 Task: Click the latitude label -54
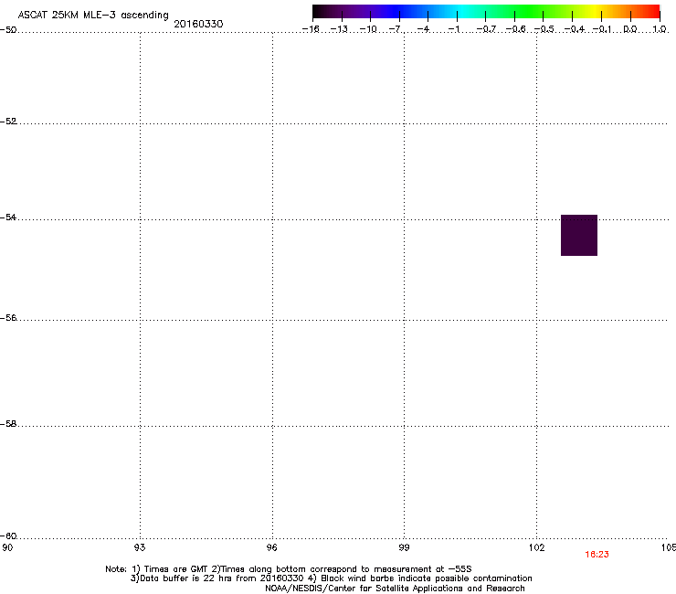(x=8, y=217)
